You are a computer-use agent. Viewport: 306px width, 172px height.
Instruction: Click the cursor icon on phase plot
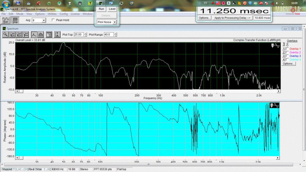pos(274,105)
